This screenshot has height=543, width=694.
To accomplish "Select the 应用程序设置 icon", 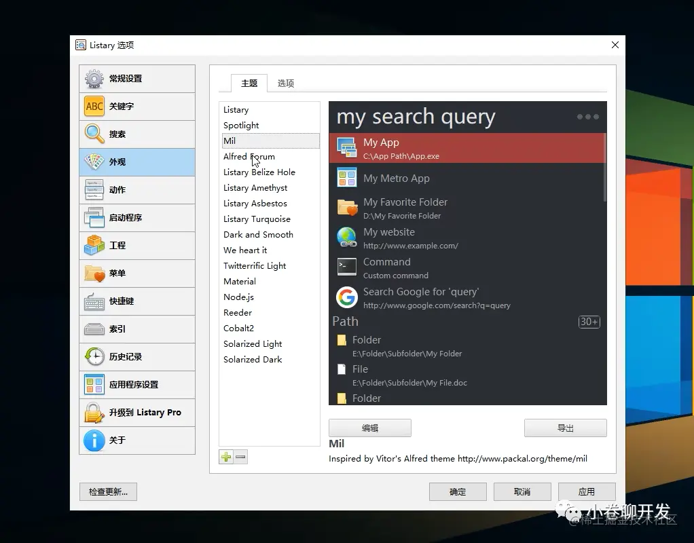I will coord(94,385).
